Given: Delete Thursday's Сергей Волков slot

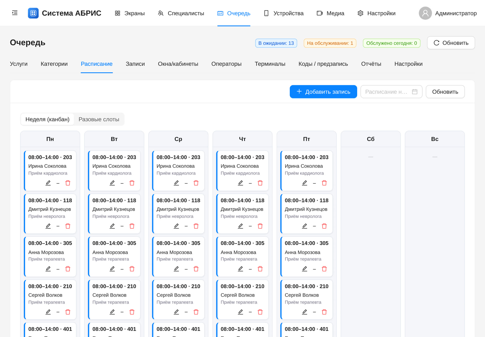Looking at the screenshot, I should [260, 312].
